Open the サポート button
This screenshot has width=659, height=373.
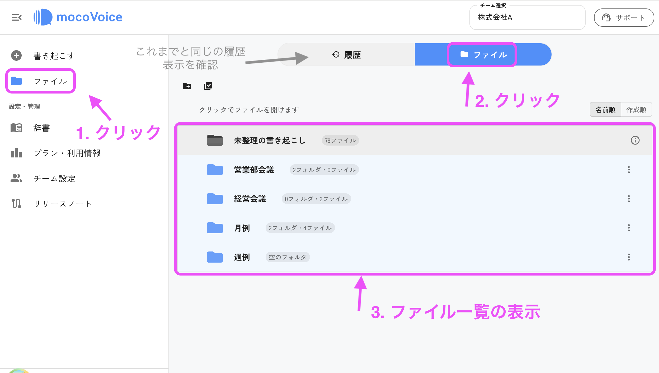(624, 17)
